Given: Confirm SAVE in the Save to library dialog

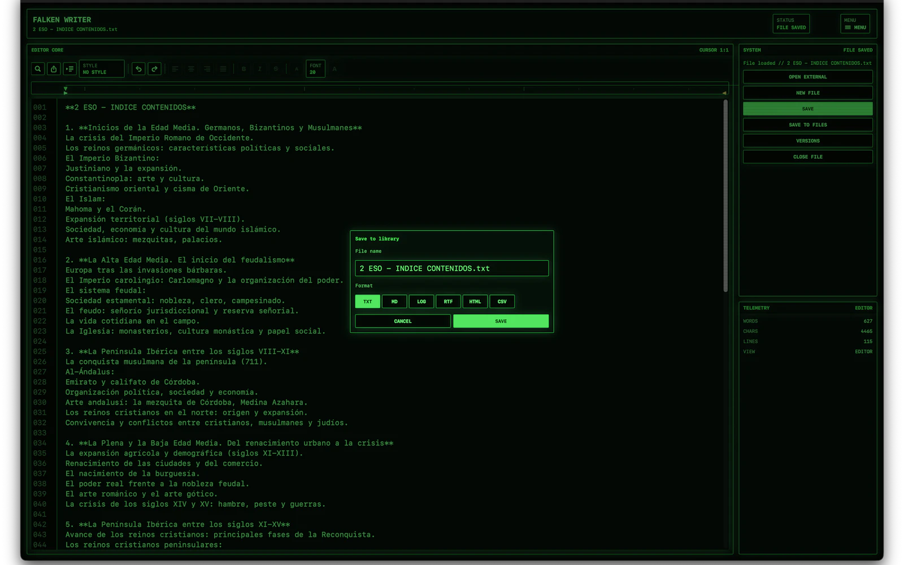Looking at the screenshot, I should (x=501, y=321).
